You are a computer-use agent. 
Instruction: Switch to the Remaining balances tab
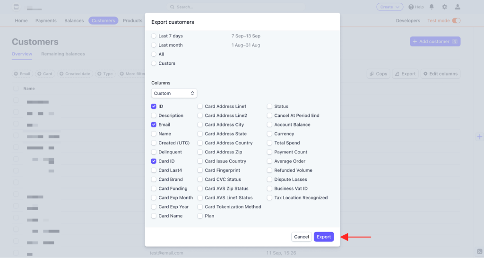pyautogui.click(x=63, y=54)
